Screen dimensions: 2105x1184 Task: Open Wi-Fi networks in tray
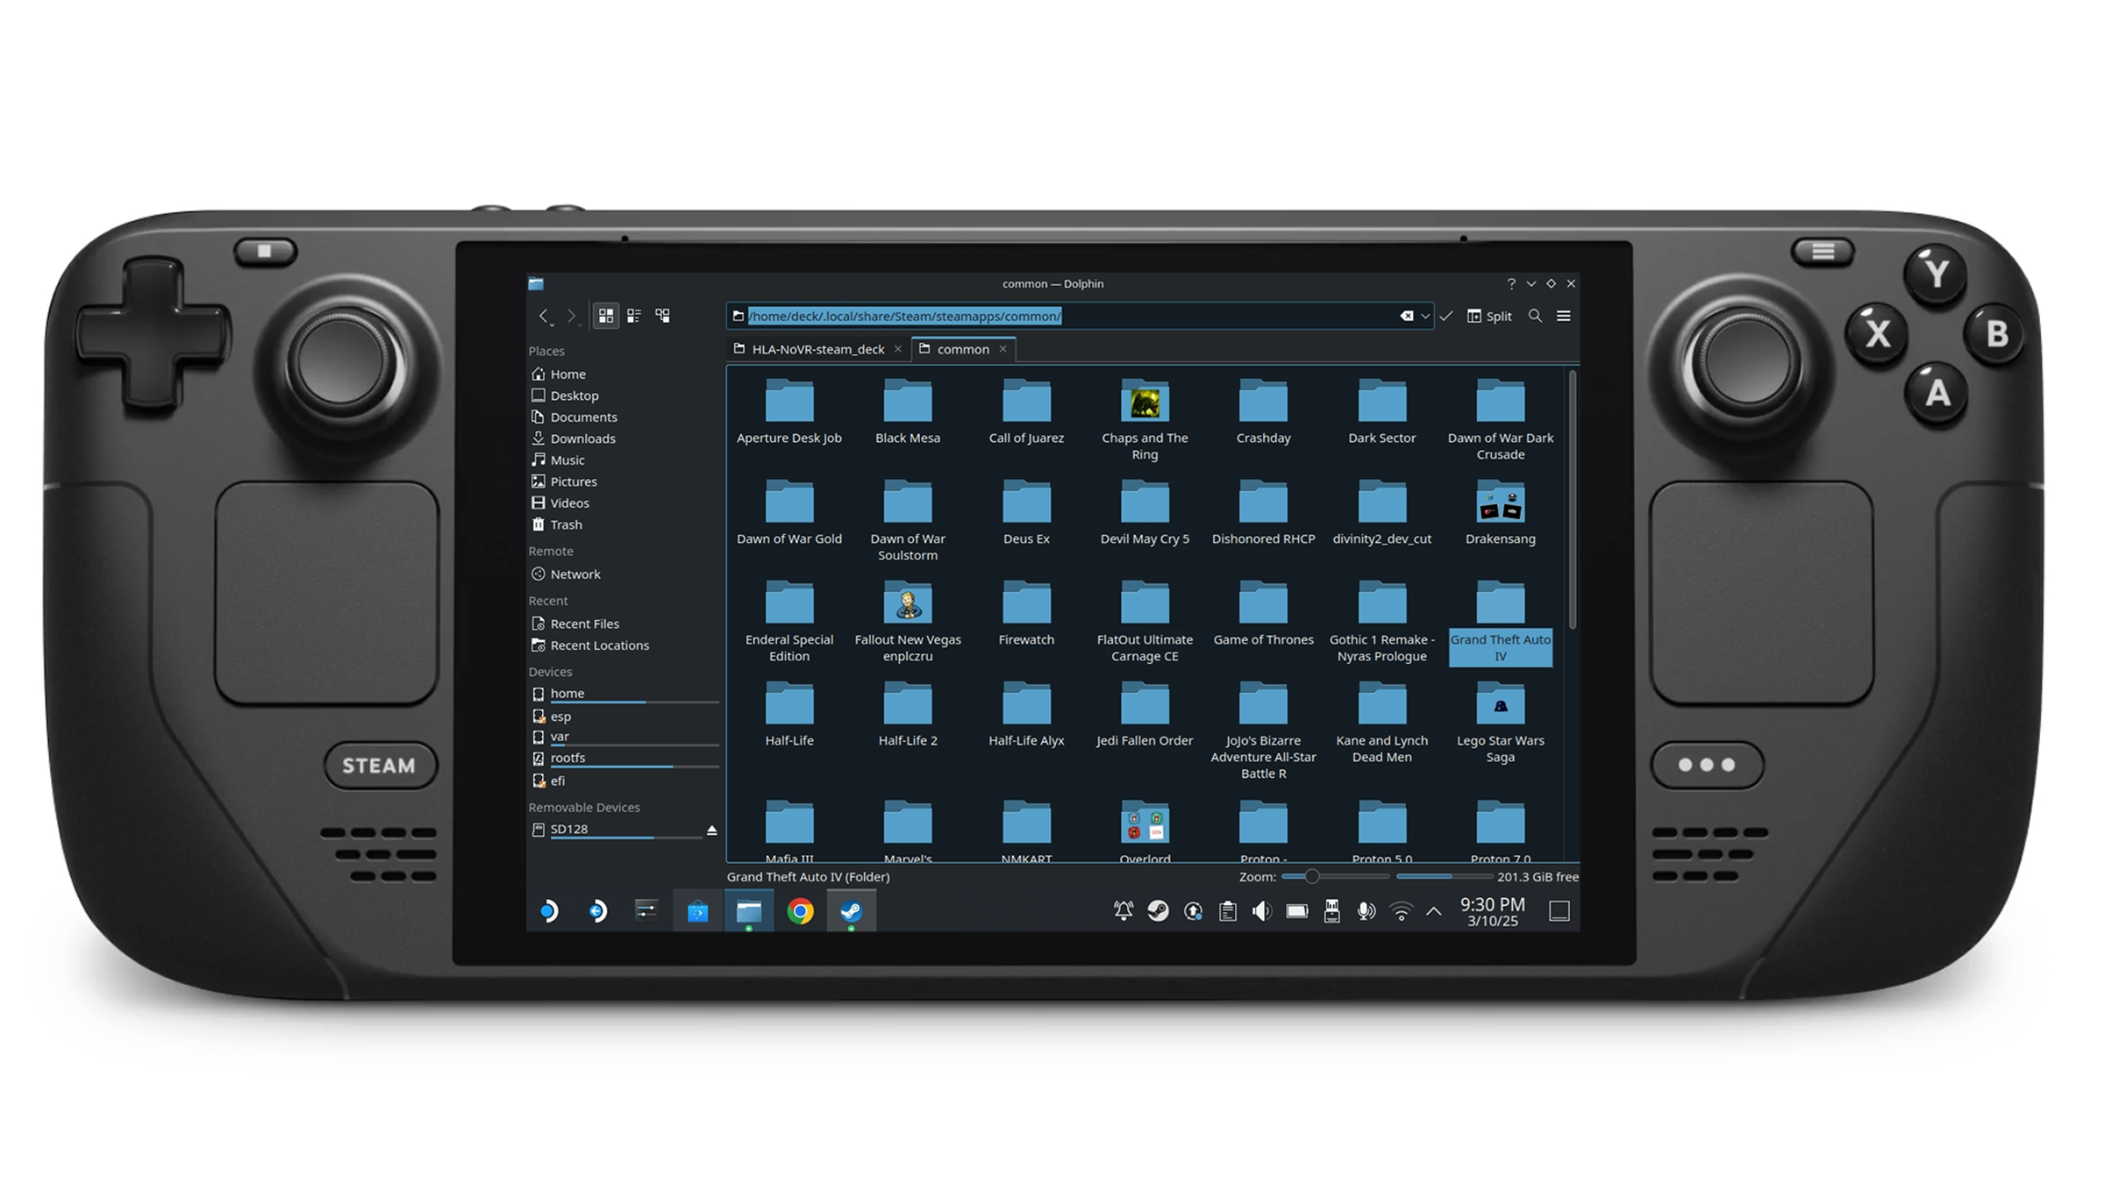tap(1402, 911)
